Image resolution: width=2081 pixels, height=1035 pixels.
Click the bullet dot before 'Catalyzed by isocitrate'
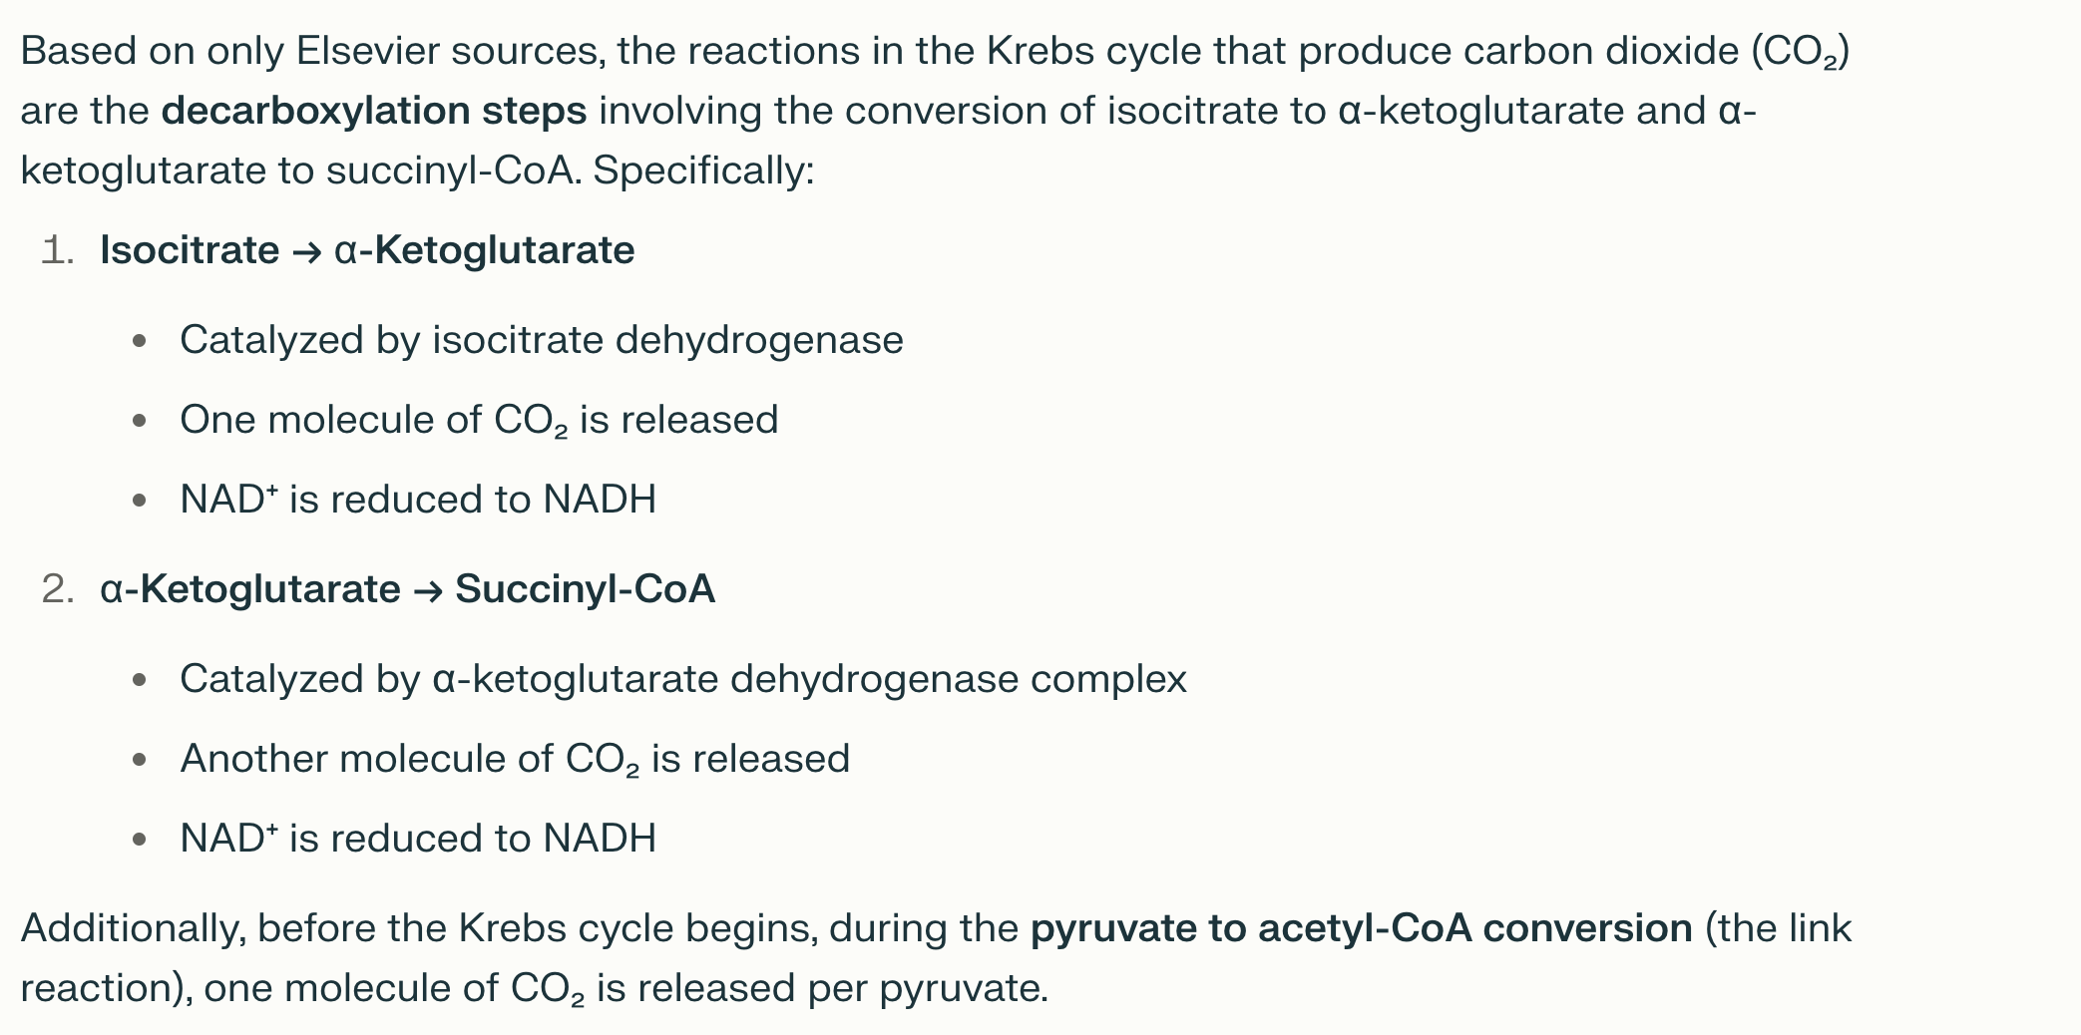[140, 341]
